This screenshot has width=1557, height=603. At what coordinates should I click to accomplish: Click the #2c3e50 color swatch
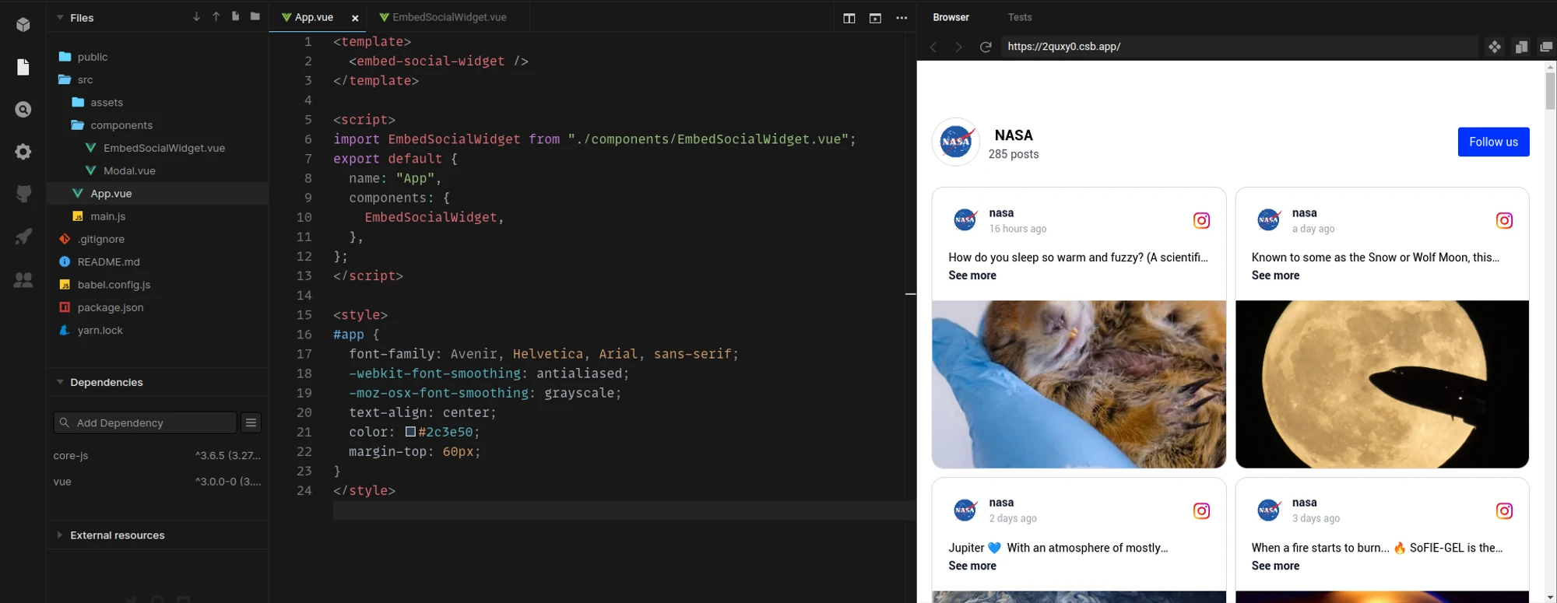410,432
